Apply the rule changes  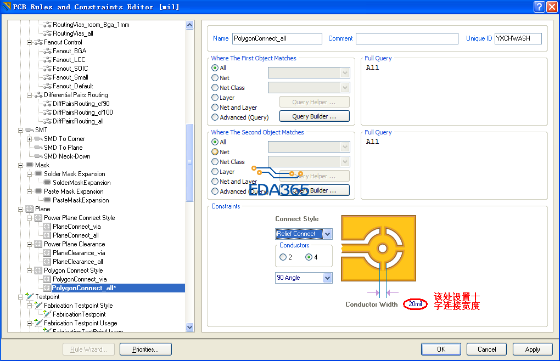pyautogui.click(x=533, y=349)
